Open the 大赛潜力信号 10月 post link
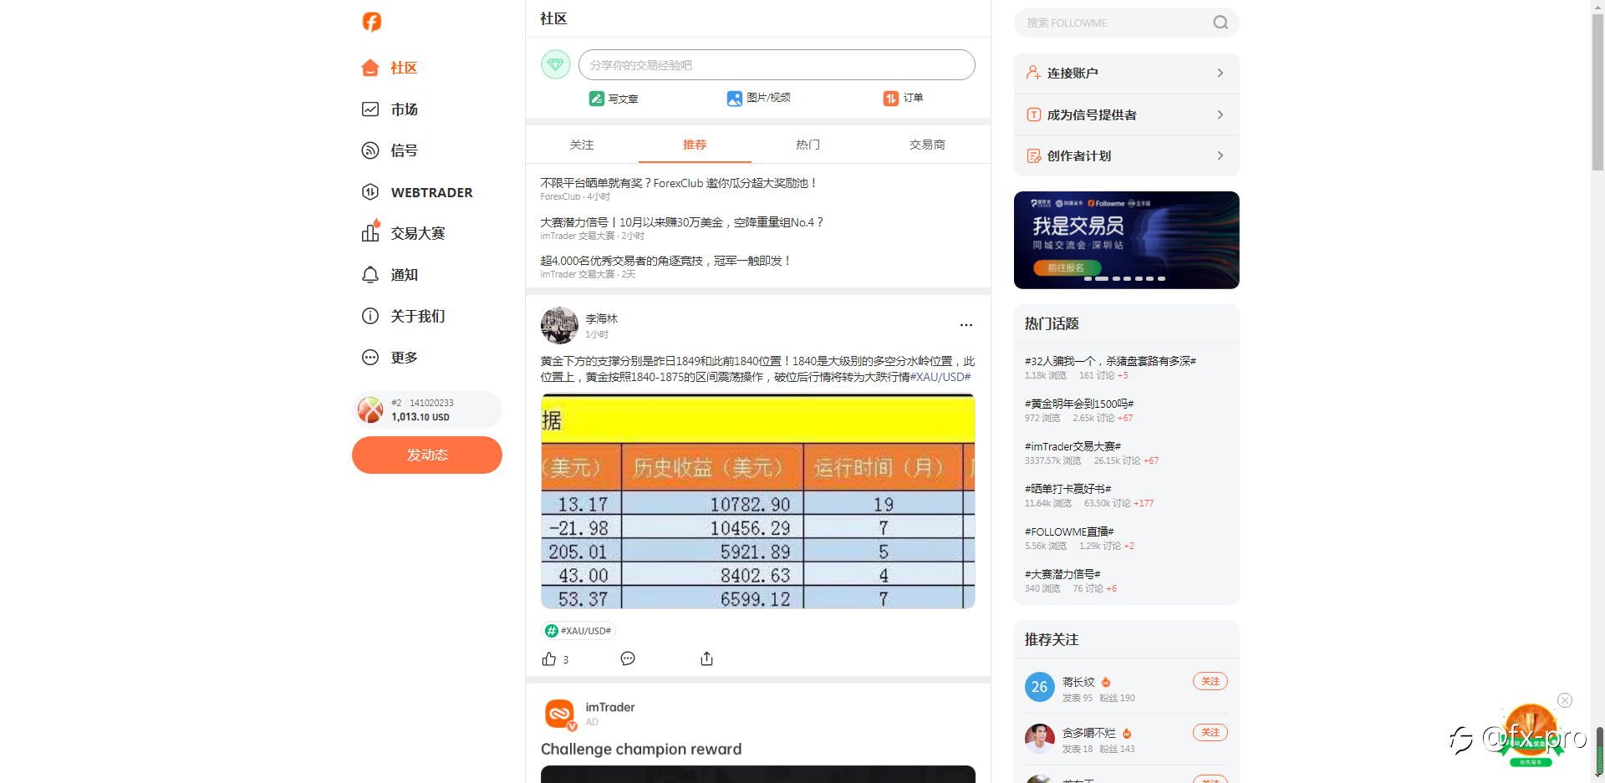Image resolution: width=1605 pixels, height=783 pixels. pos(682,222)
